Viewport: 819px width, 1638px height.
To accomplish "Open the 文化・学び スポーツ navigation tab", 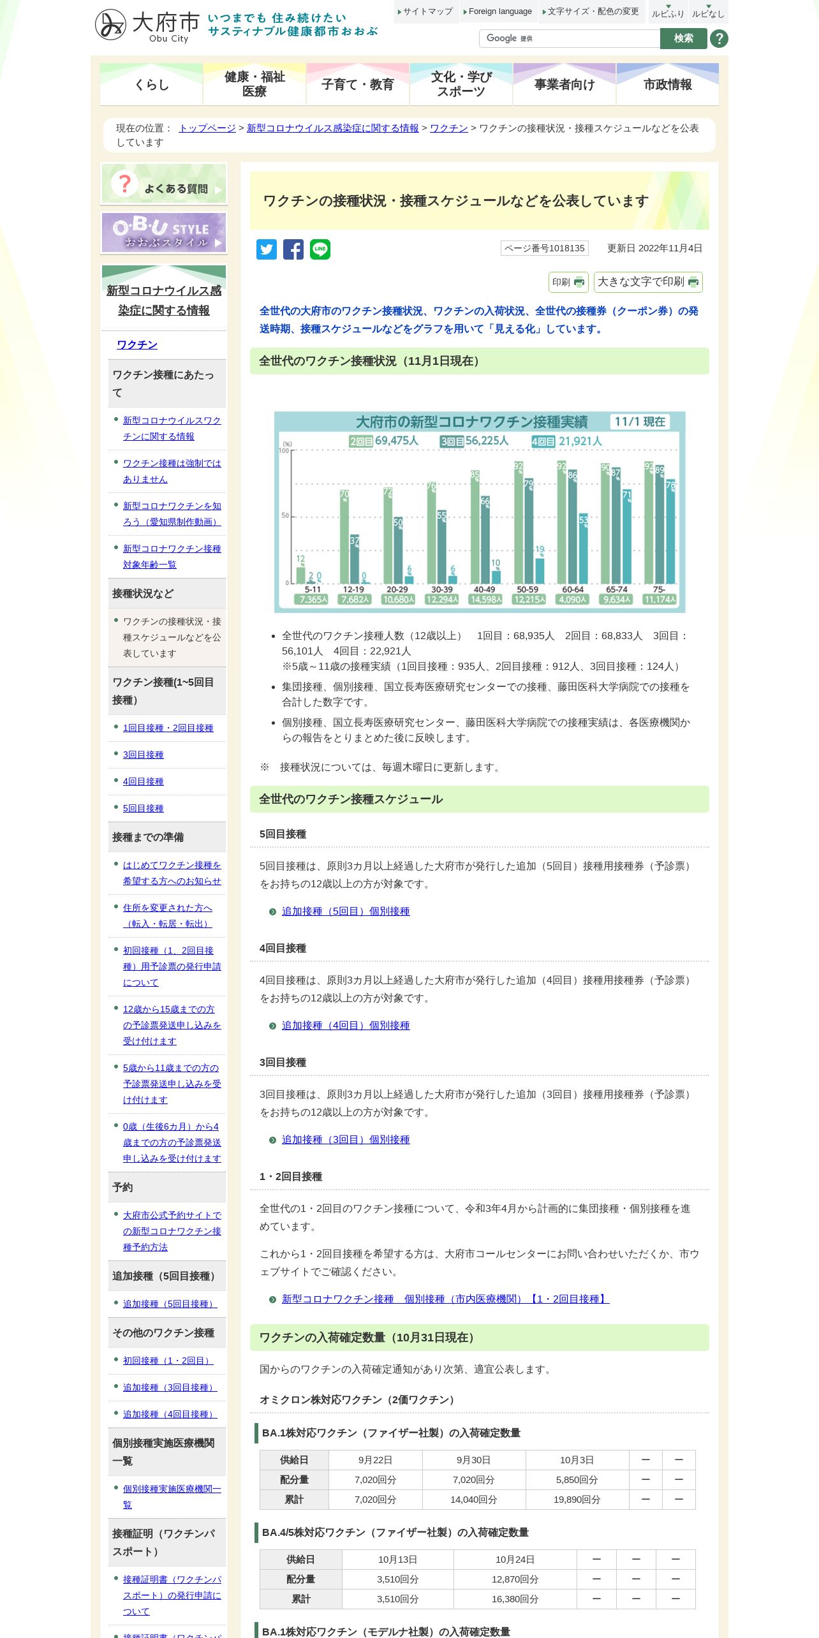I will [x=461, y=84].
